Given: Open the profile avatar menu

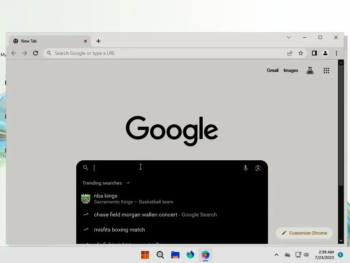Looking at the screenshot, I should pos(325,53).
